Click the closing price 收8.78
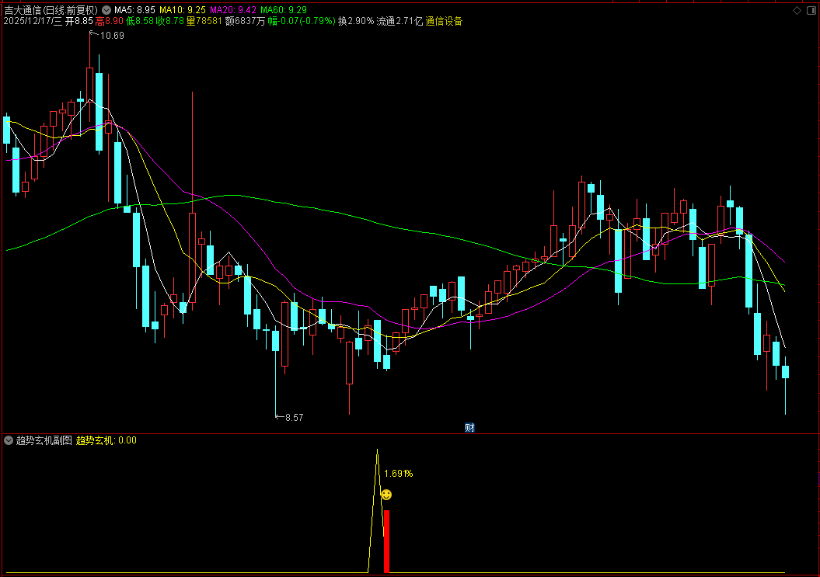 click(x=170, y=22)
